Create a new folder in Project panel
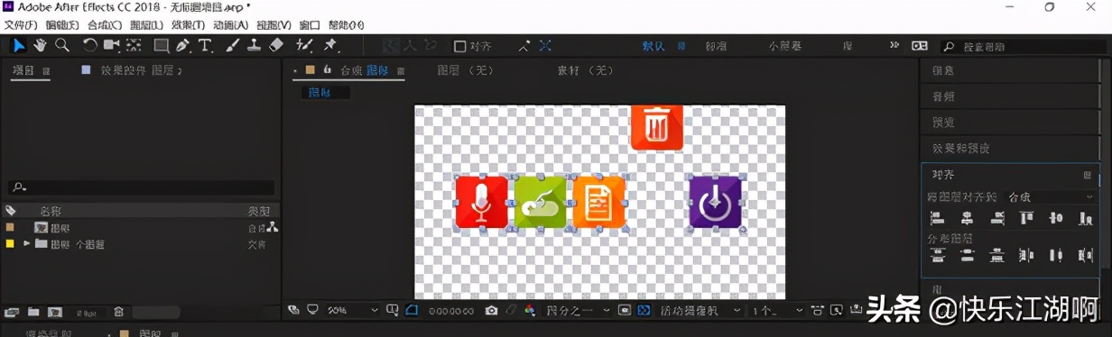The width and height of the screenshot is (1112, 337). (33, 312)
